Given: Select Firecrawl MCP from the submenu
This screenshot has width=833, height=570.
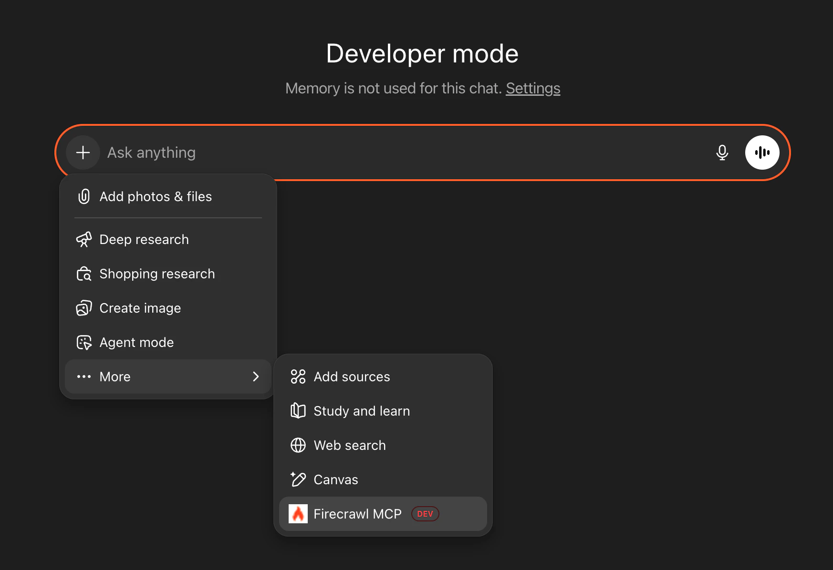Looking at the screenshot, I should [357, 514].
